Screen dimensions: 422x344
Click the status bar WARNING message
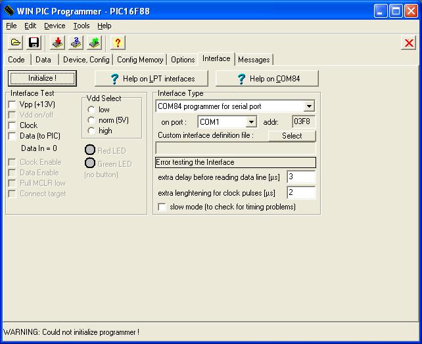(72, 332)
